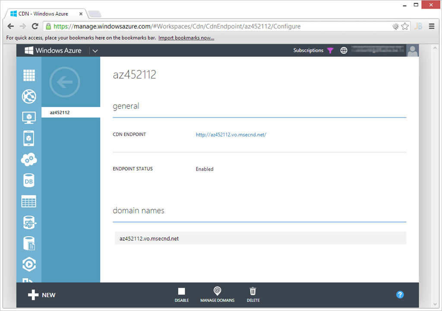Click the browser address bar

click(216, 26)
